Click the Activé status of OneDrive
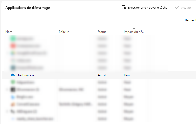 [x=102, y=75]
